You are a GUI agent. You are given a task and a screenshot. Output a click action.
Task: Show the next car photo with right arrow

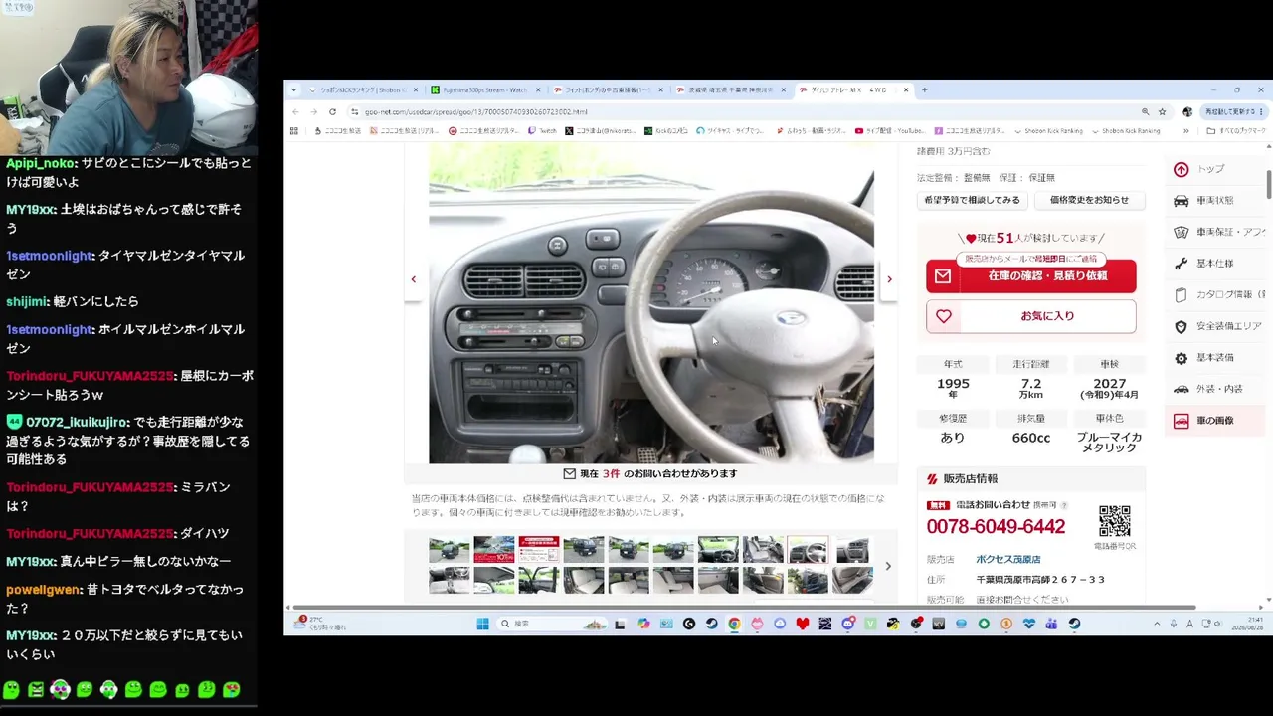click(889, 279)
